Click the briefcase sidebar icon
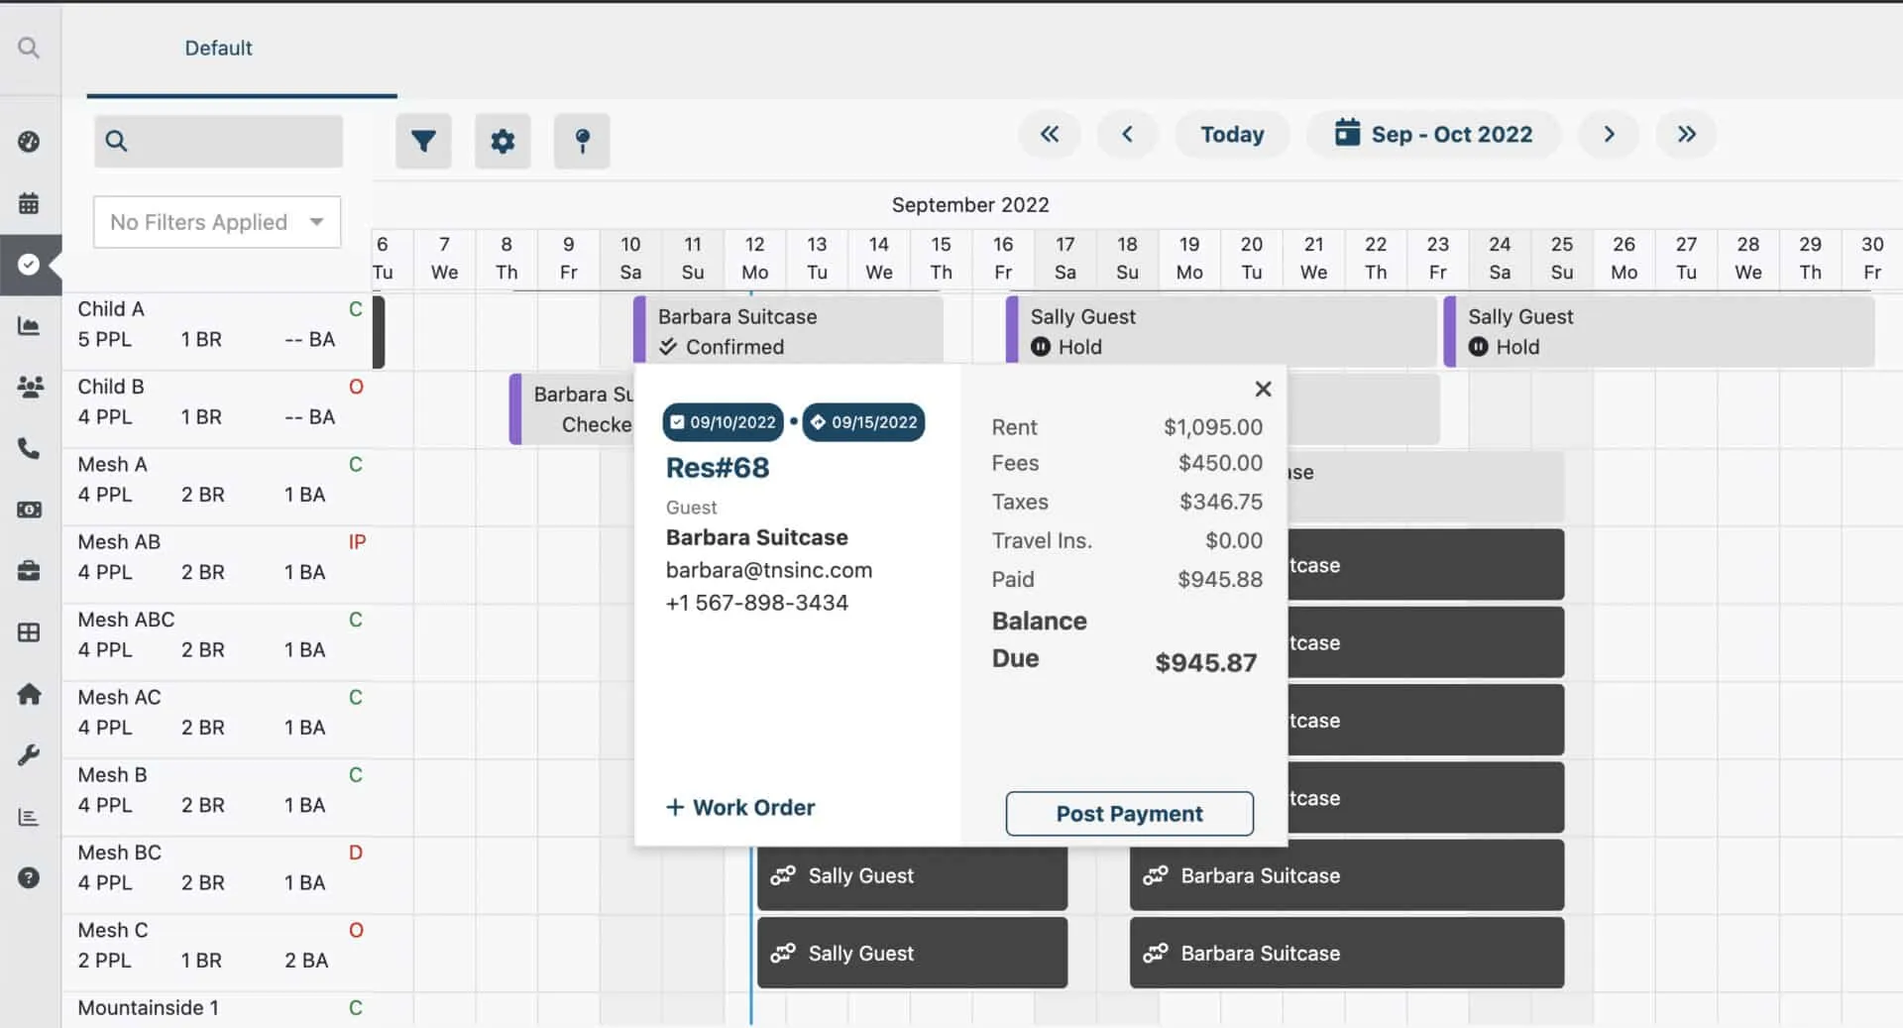 [x=29, y=571]
